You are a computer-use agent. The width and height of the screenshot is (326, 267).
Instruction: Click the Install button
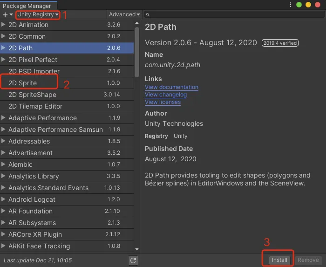click(x=279, y=260)
